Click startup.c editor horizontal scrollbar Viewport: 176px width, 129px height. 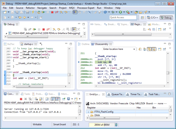[x=30, y=86]
